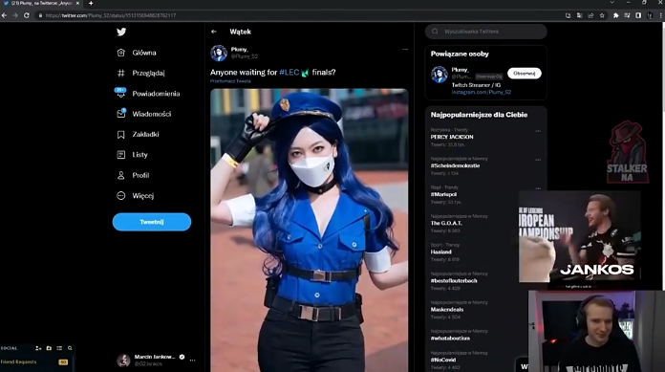Open #bestoflauterbach trend

pos(454,281)
